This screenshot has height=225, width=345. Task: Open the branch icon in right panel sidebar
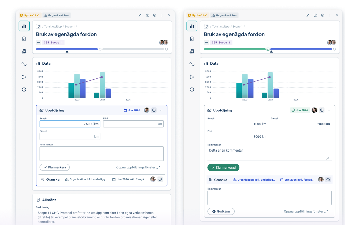coord(192,77)
